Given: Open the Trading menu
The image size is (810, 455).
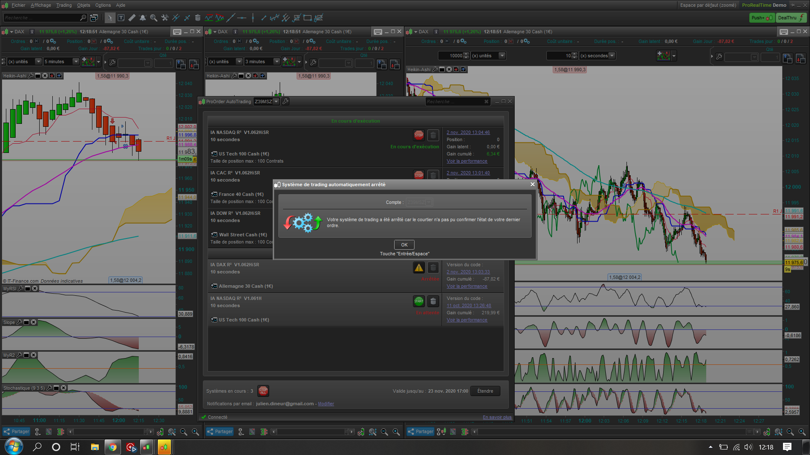Looking at the screenshot, I should coord(64,5).
